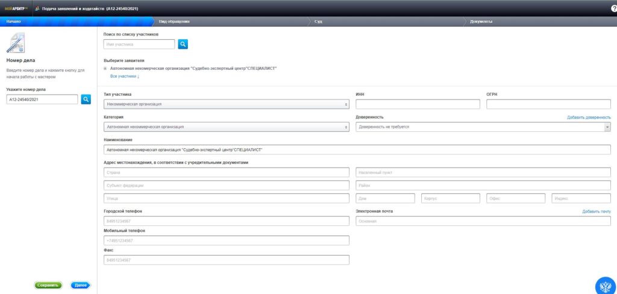Select applicant radio button for СПЕЦИАЛИСТ organization
The image size is (617, 294).
pyautogui.click(x=105, y=69)
